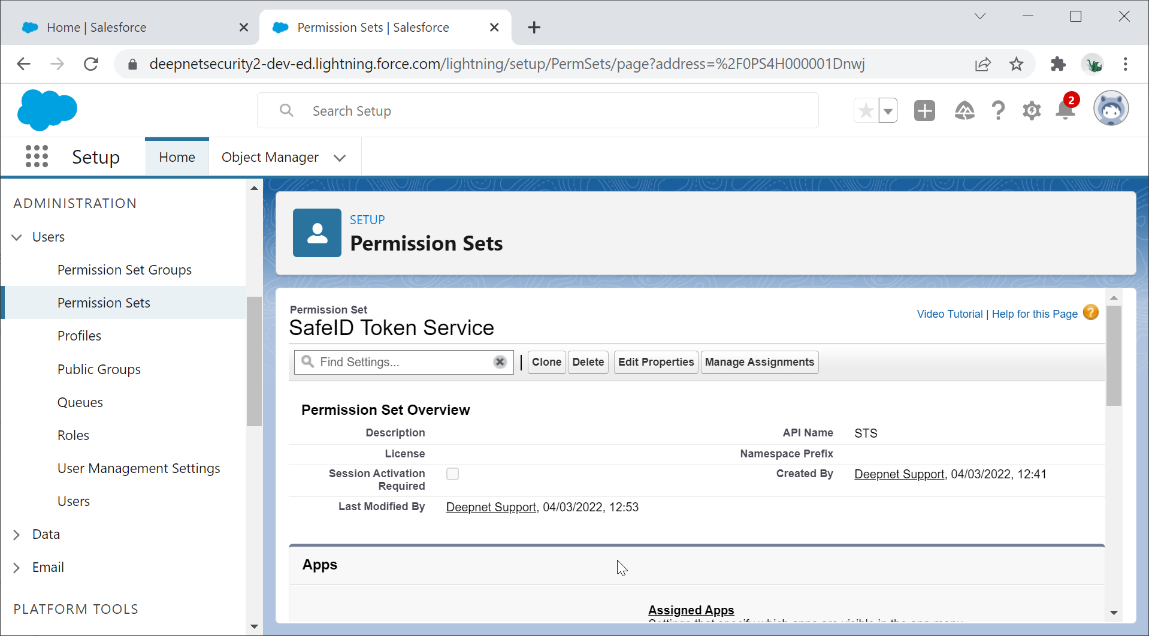This screenshot has width=1149, height=636.
Task: Open the favorites list dropdown arrow
Action: pos(888,111)
